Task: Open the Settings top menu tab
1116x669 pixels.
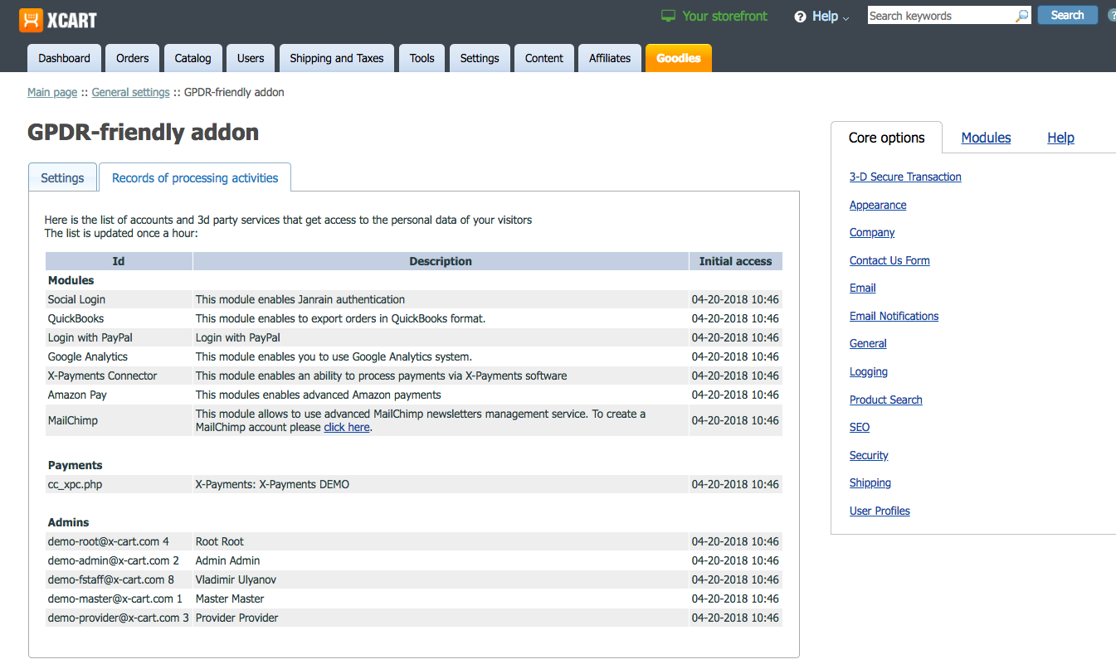Action: click(480, 58)
